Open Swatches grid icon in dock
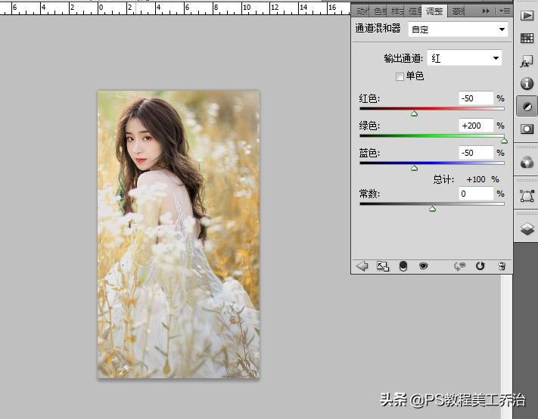The width and height of the screenshot is (538, 419). (527, 38)
